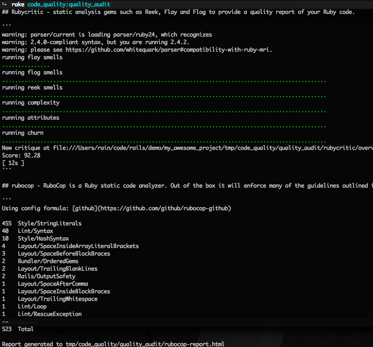Viewport: 373px width, 347px height.
Task: Click the rubocop-report.html path
Action: [x=145, y=344]
